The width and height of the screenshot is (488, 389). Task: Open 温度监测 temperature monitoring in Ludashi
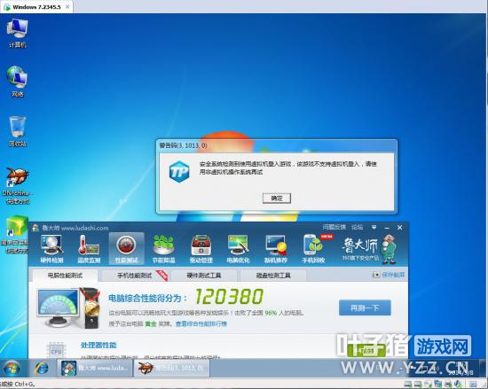[x=89, y=249]
